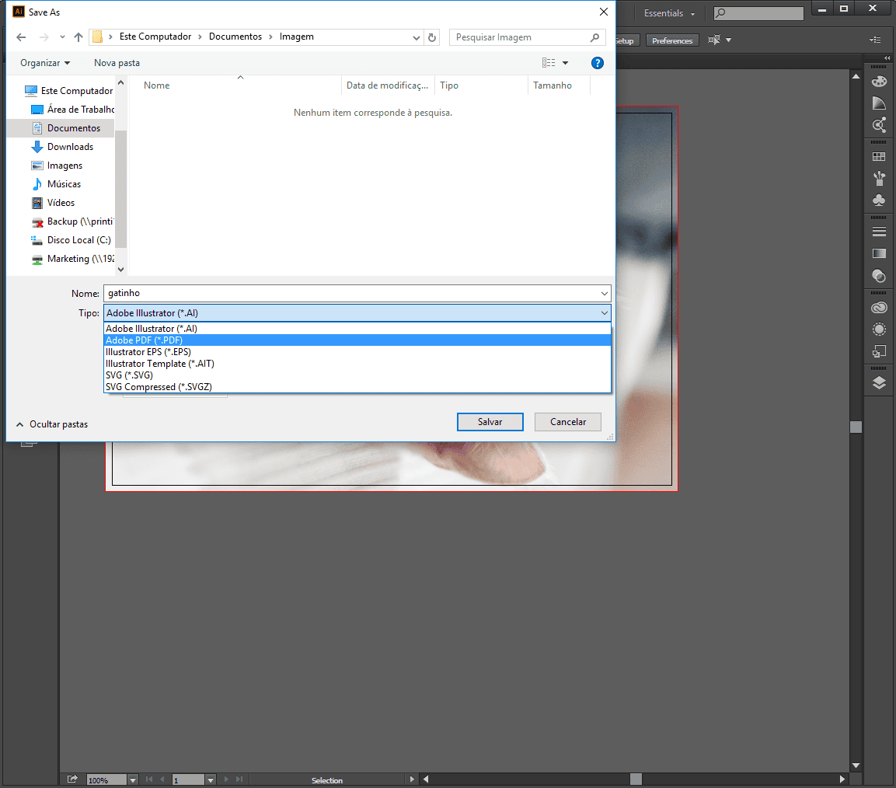Image resolution: width=896 pixels, height=788 pixels.
Task: Open Downloads folder in sidebar
Action: point(62,147)
